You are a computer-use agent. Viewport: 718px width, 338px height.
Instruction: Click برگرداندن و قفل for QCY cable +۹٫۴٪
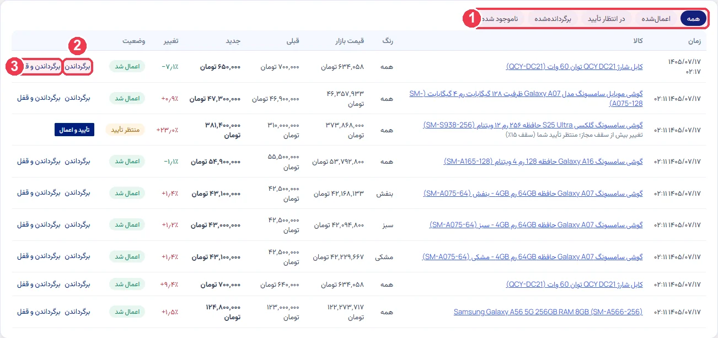click(39, 285)
